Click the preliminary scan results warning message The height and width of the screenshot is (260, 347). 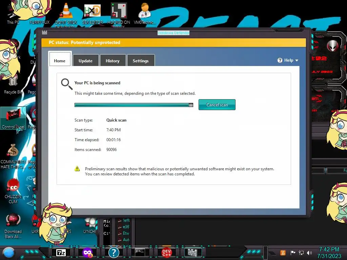[x=180, y=171]
